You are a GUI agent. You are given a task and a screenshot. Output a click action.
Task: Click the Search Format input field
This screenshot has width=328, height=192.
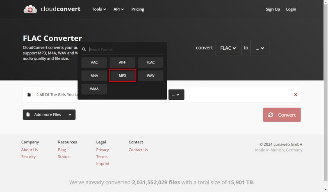(126, 49)
